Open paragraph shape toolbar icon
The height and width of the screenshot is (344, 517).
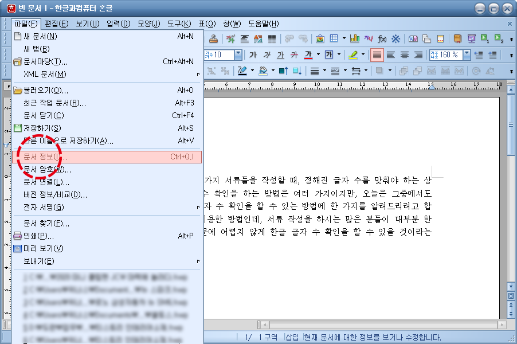tap(244, 39)
